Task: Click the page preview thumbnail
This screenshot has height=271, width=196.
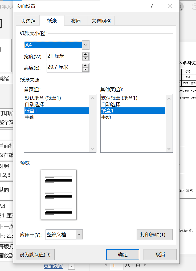Action: pyautogui.click(x=59, y=195)
